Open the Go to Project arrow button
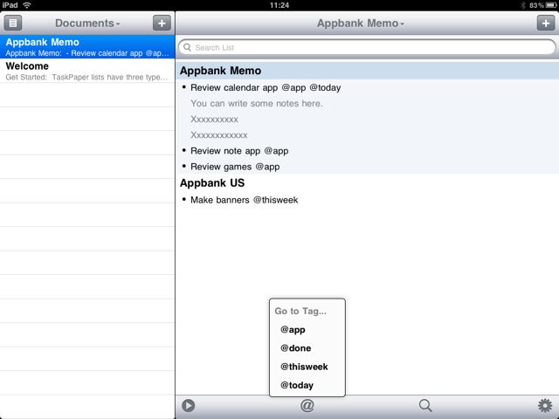 189,405
